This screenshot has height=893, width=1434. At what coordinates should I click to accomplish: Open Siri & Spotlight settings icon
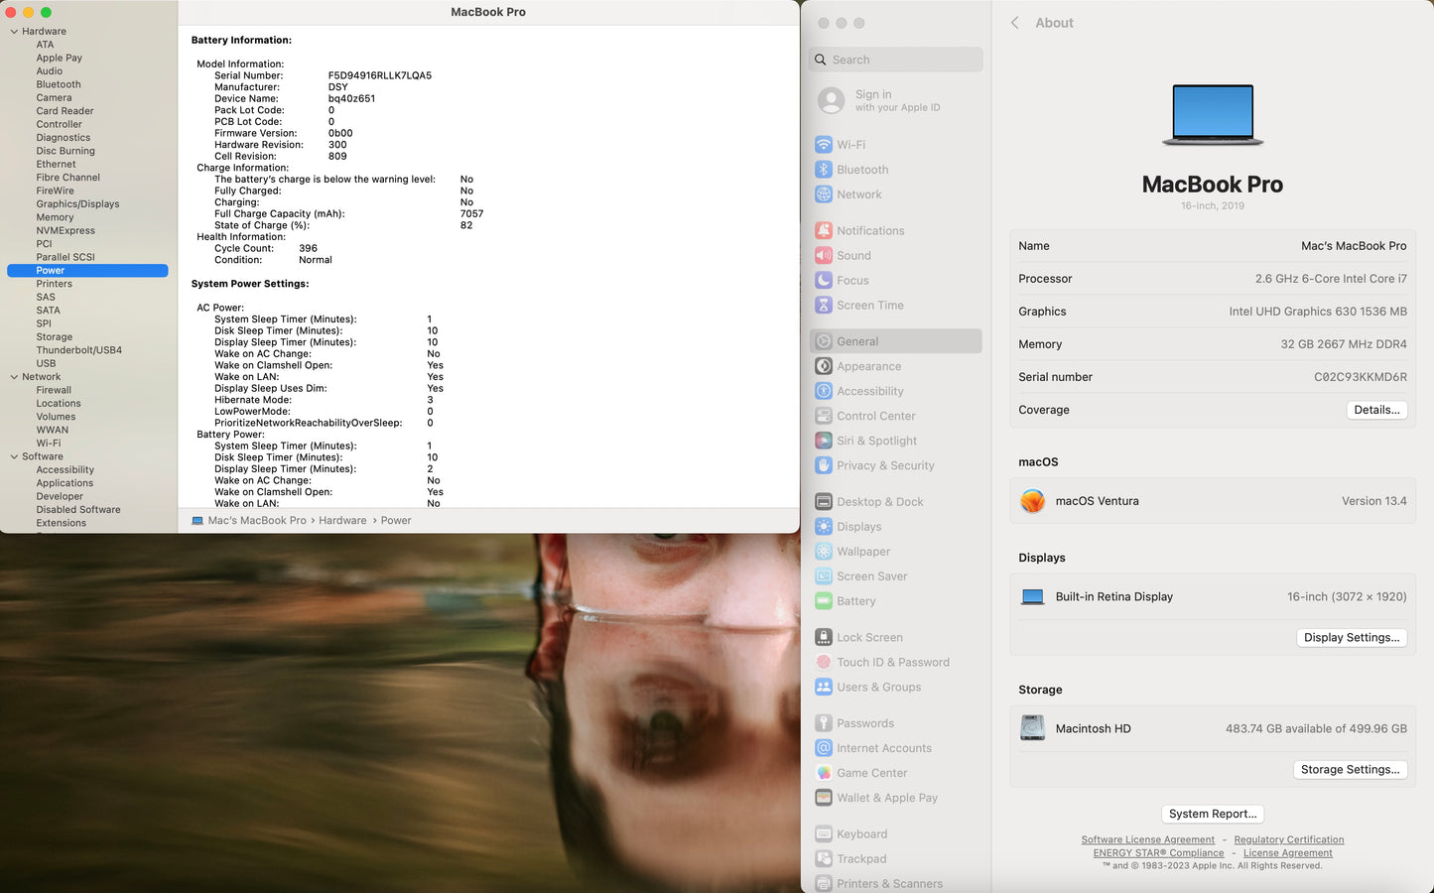[823, 441]
